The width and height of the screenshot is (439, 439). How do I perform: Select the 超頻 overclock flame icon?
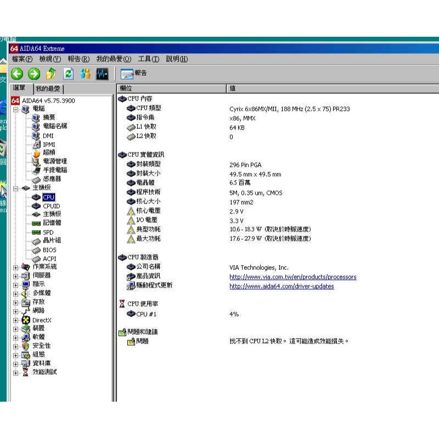36,153
